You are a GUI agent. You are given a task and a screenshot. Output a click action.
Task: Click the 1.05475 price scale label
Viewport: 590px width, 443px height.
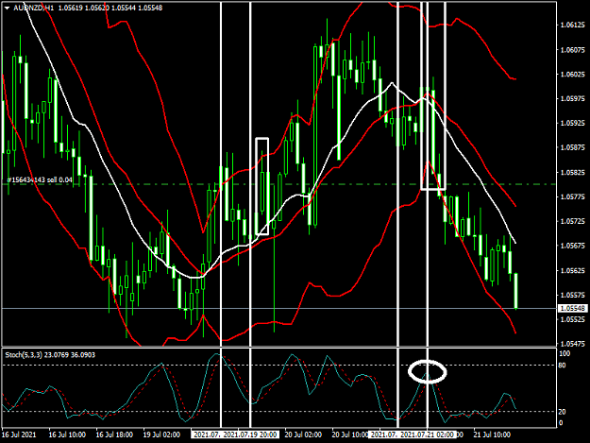573,344
